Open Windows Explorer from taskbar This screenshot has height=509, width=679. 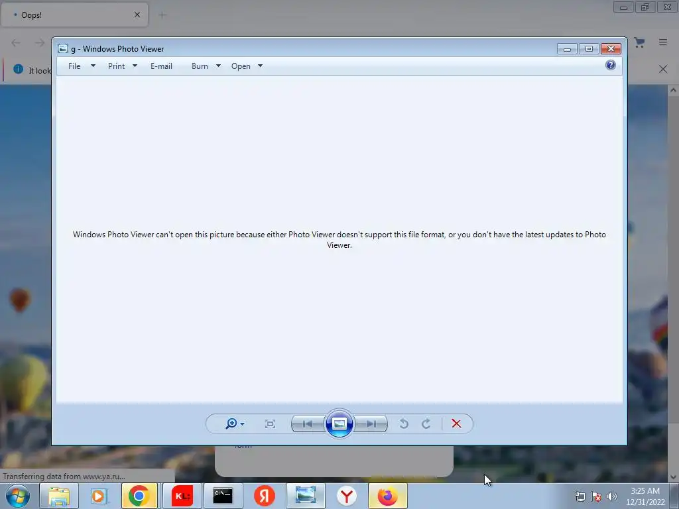pos(59,496)
